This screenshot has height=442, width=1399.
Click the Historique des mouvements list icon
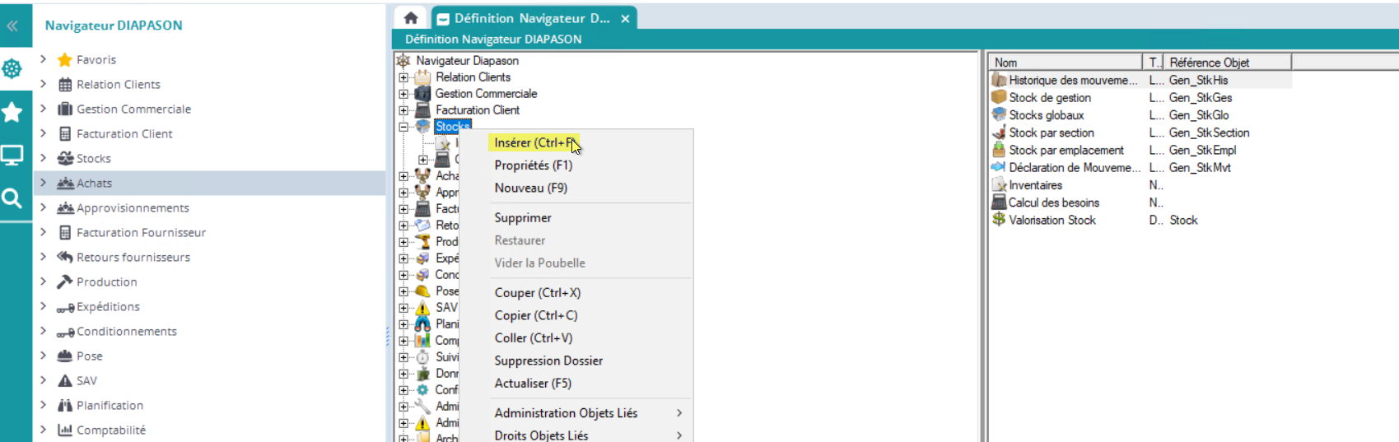click(x=999, y=80)
